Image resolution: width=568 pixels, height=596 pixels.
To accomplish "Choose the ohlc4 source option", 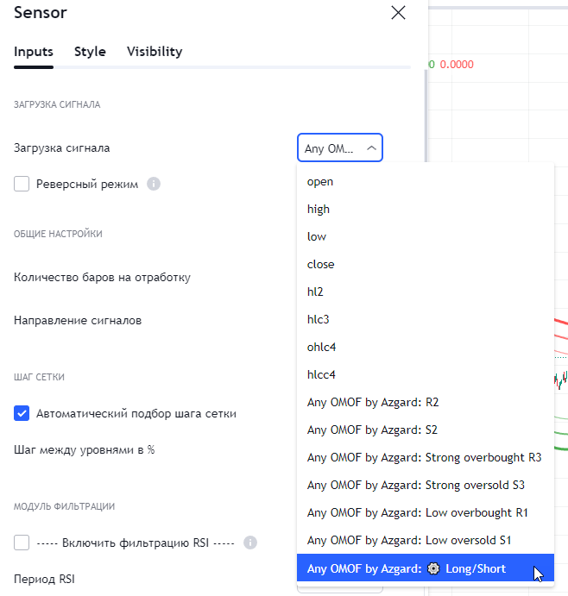I will 322,347.
